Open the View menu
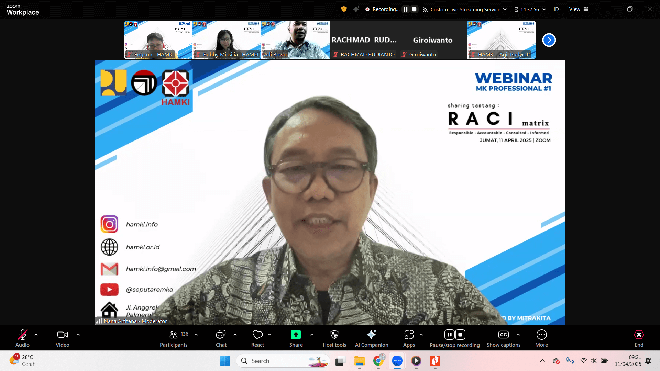 coord(579,9)
